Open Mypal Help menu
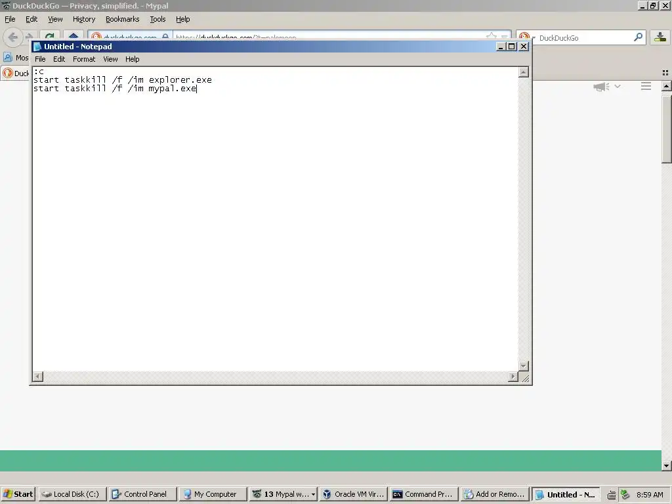The height and width of the screenshot is (504, 672). [183, 19]
